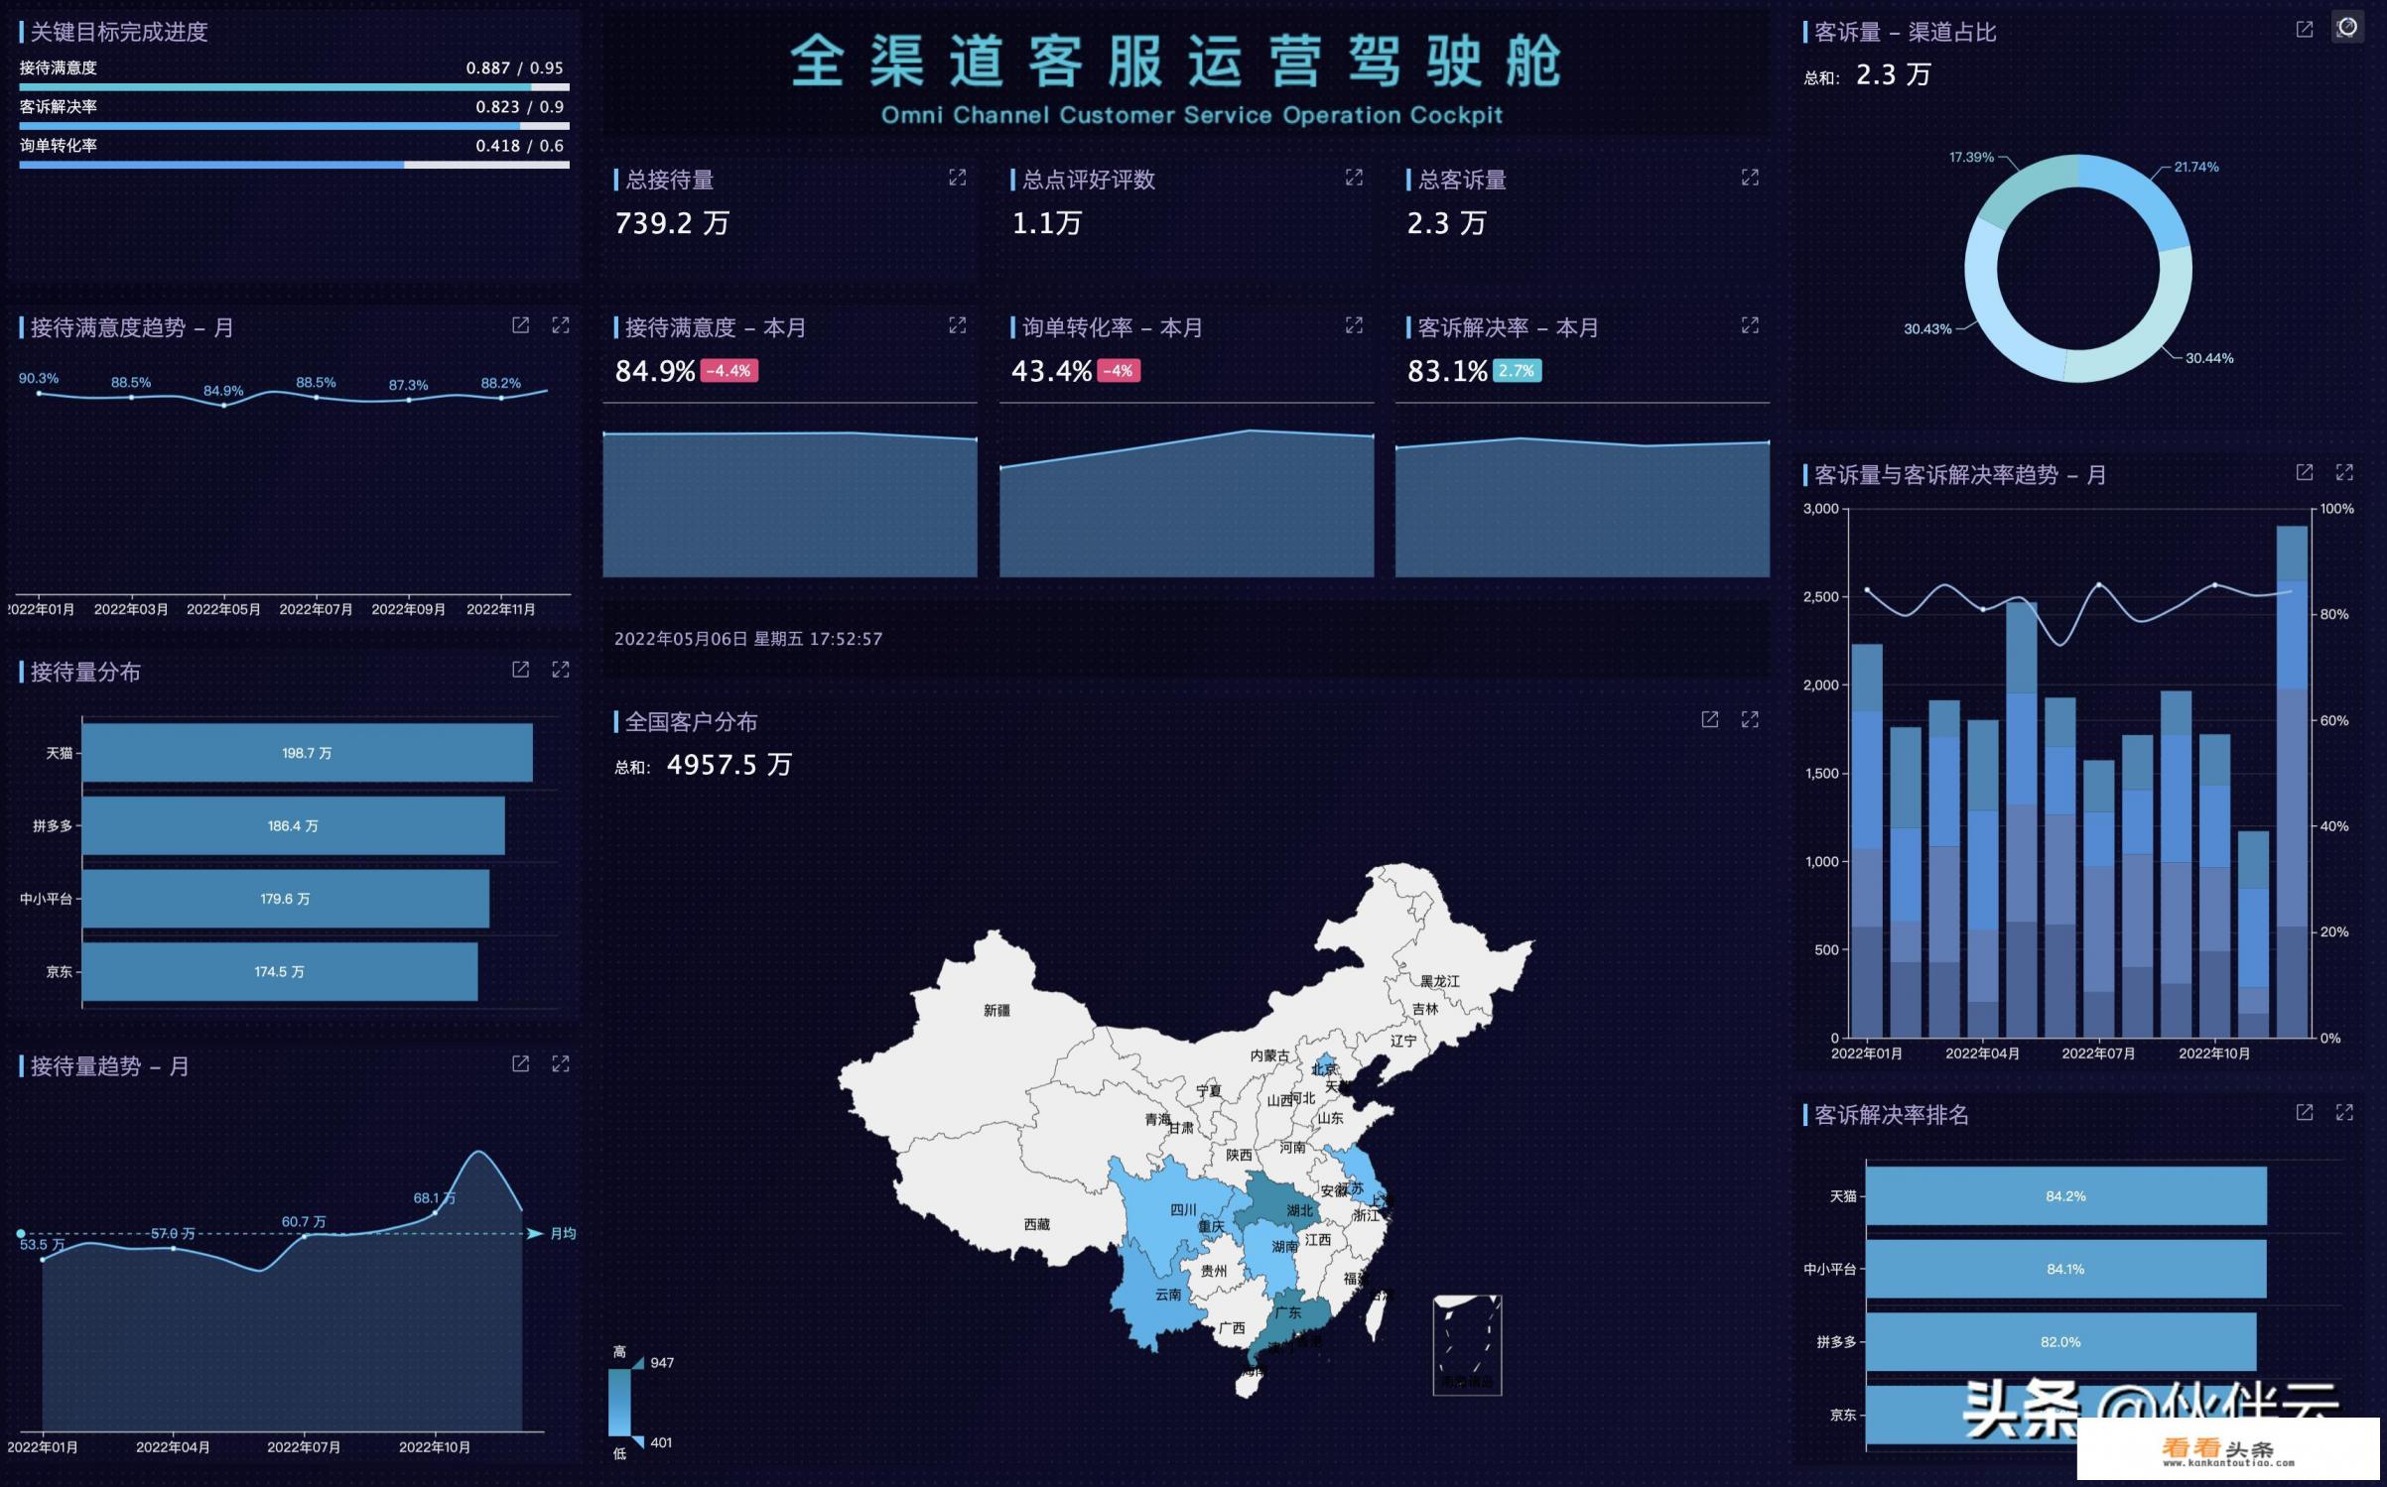Open 总点评好评数 card in fullscreen
2387x1487 pixels.
pyautogui.click(x=1352, y=179)
